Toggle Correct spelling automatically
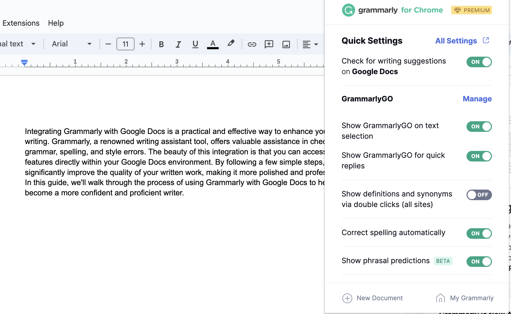The image size is (511, 314). pyautogui.click(x=479, y=234)
